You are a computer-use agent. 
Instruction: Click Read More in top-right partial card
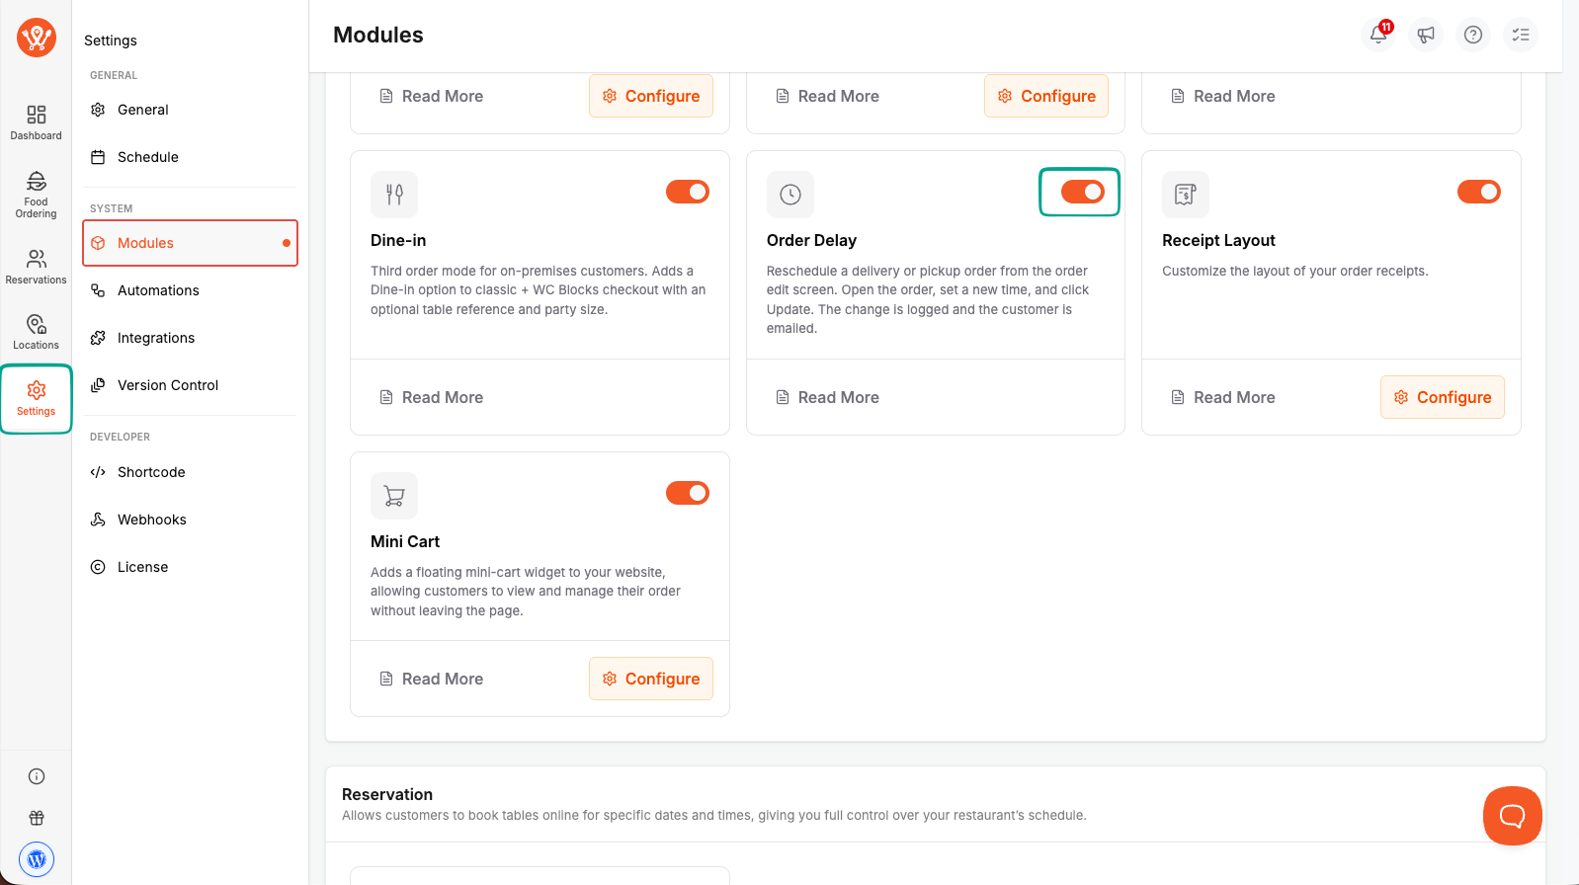[1223, 96]
